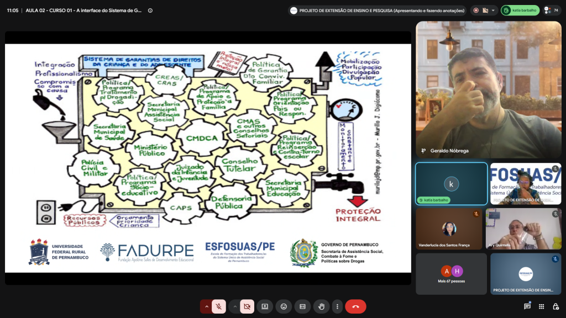
Task: Click the meeting title AULA 02 - CURSO 01
Action: (x=83, y=10)
